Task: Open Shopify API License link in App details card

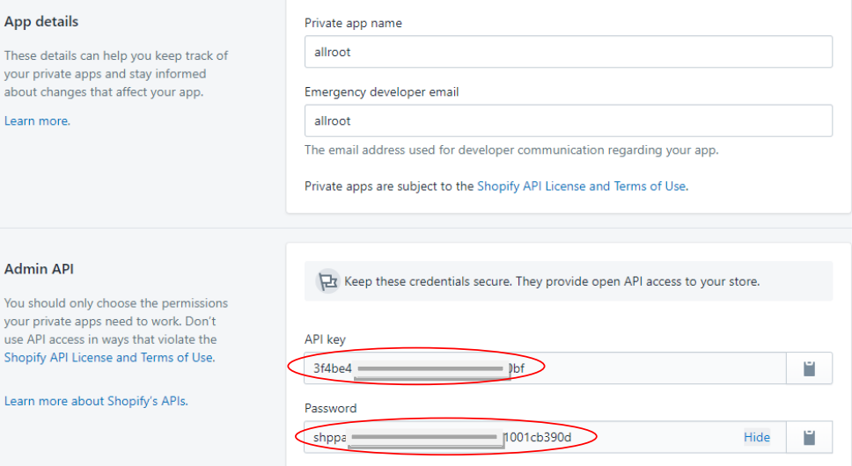Action: [583, 186]
